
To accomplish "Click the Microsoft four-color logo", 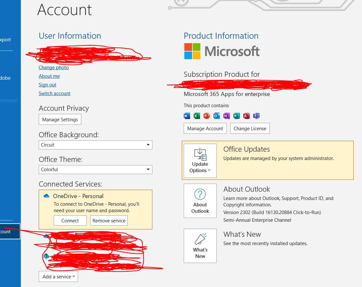I will pyautogui.click(x=192, y=51).
